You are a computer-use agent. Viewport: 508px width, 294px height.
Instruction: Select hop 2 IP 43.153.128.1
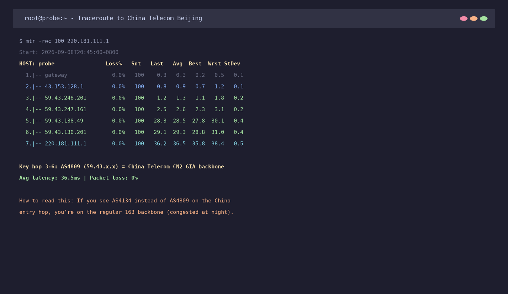[64, 86]
